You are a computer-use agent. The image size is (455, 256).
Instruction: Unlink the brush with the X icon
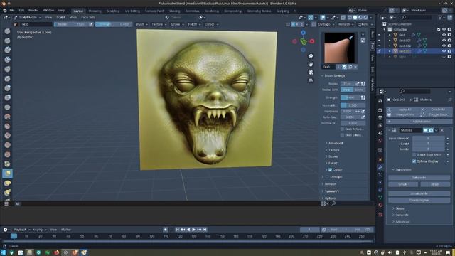coord(355,67)
